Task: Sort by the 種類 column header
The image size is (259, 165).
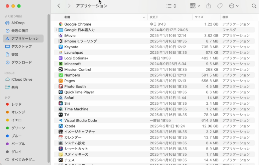Action: pos(239,17)
